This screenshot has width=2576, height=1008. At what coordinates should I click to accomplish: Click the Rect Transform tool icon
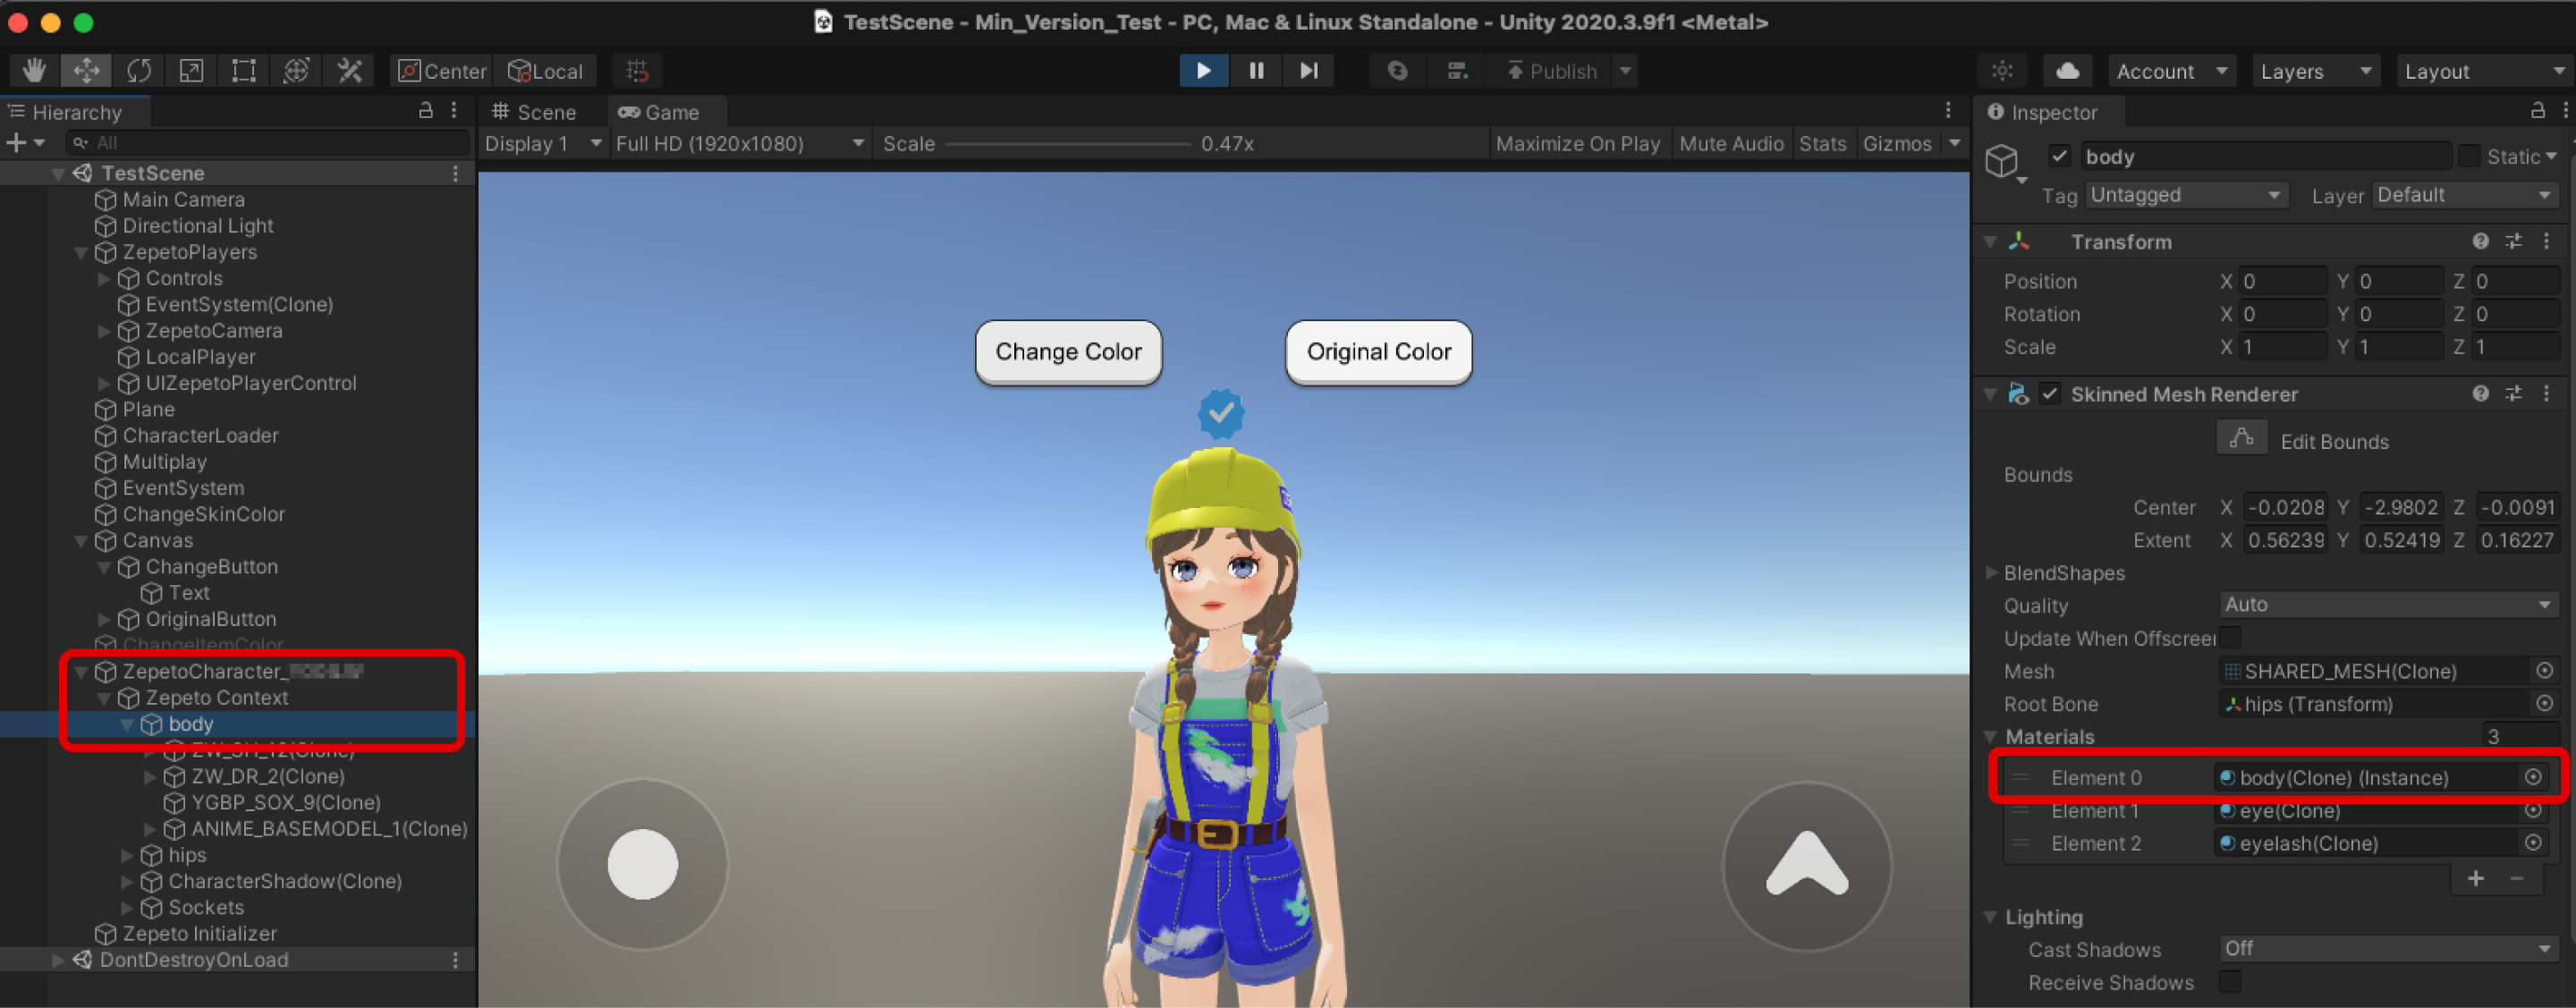point(243,71)
